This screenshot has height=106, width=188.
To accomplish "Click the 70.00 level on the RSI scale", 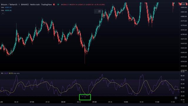I will click(x=183, y=80).
